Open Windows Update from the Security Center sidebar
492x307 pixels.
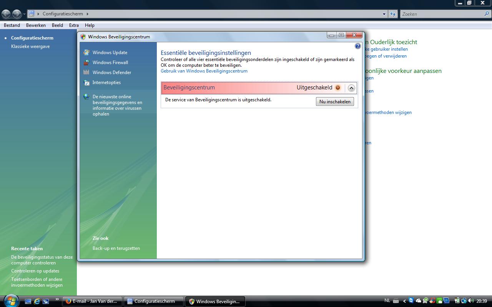tap(110, 53)
